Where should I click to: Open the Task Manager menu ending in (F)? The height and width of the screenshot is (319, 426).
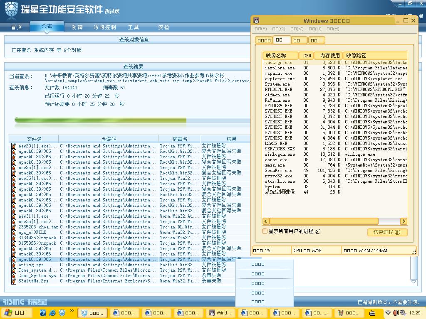tap(261, 29)
